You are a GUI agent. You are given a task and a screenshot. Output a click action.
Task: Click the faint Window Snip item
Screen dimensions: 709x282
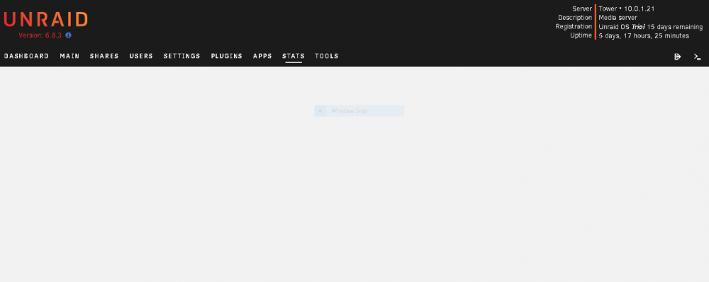click(x=359, y=111)
